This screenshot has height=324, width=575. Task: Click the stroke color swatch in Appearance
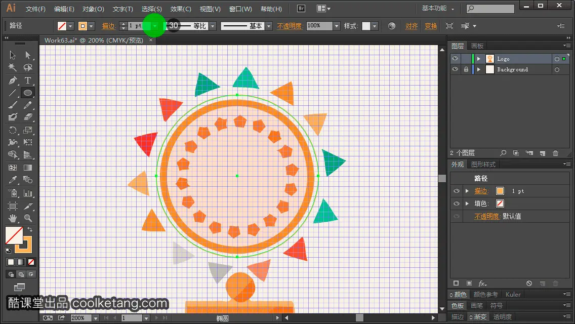coord(500,191)
